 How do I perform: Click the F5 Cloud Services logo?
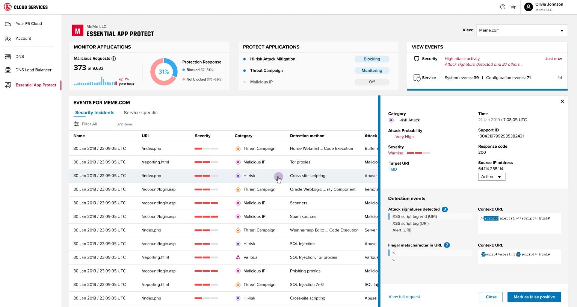coord(26,7)
